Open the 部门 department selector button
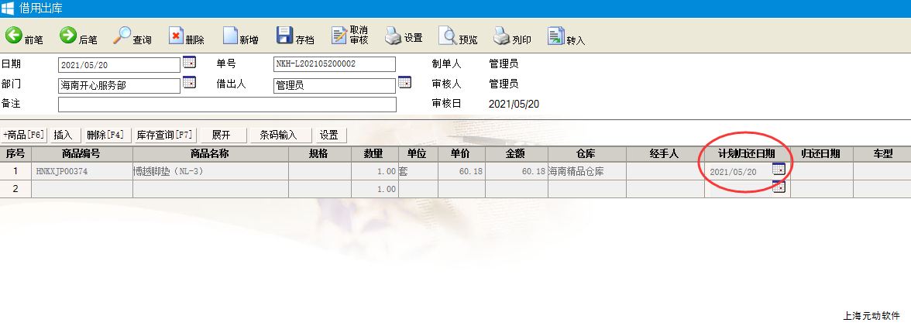911x326 pixels. [x=189, y=83]
